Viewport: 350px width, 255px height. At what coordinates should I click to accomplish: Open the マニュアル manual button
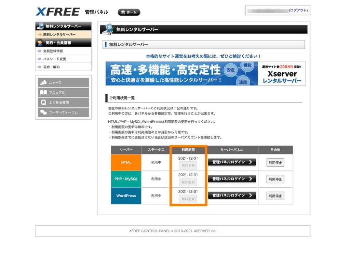click(x=63, y=92)
